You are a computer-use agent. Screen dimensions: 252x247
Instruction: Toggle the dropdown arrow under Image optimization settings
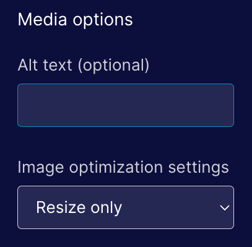(x=225, y=207)
